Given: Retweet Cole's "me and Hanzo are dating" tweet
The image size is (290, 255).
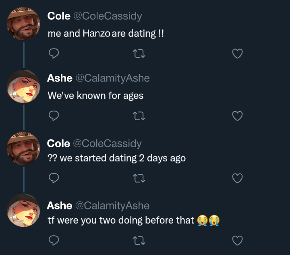Looking at the screenshot, I should [x=139, y=53].
